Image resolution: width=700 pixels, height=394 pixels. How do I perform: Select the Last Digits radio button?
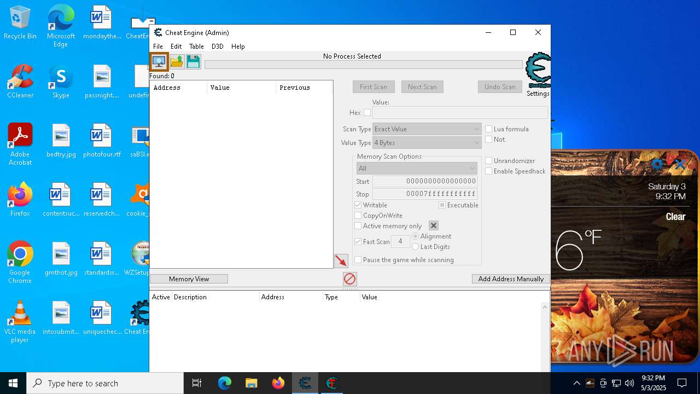(x=416, y=247)
